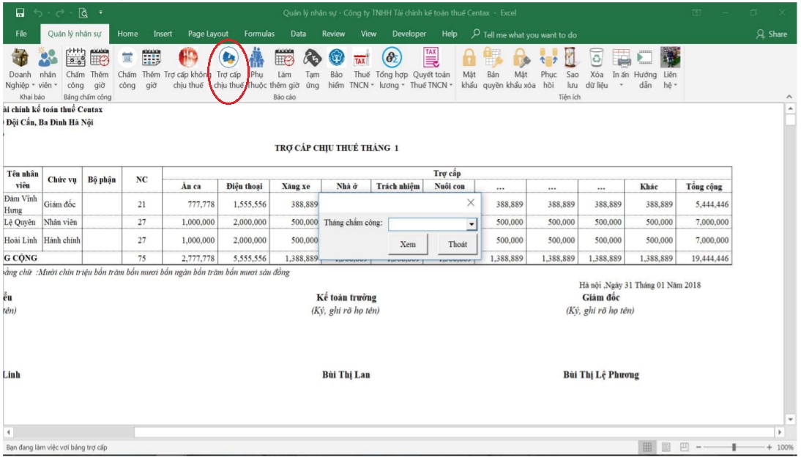Screen dimensions: 801x460
Task: Open Làm thêm giờ overtime report
Action: (284, 59)
